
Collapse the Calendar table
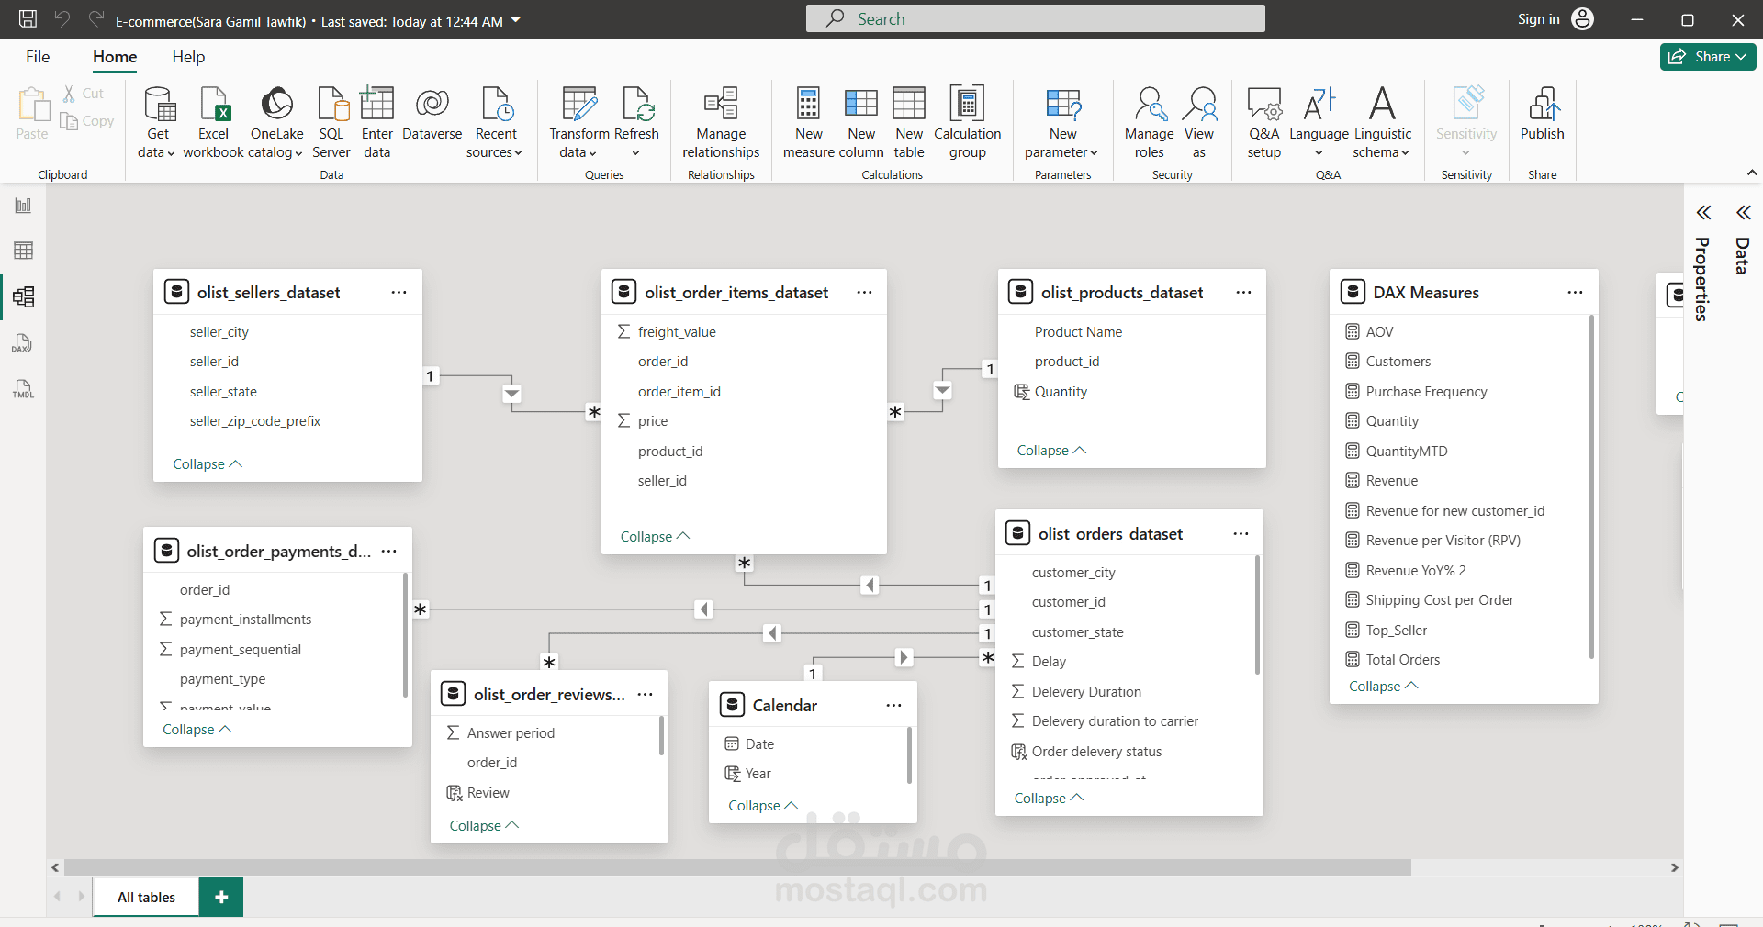click(x=762, y=806)
